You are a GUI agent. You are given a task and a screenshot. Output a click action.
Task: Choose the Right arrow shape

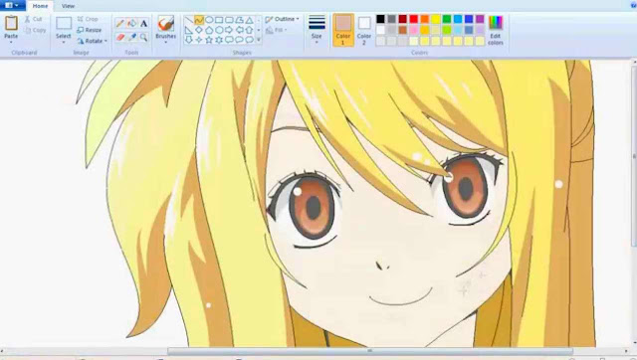[x=229, y=30]
